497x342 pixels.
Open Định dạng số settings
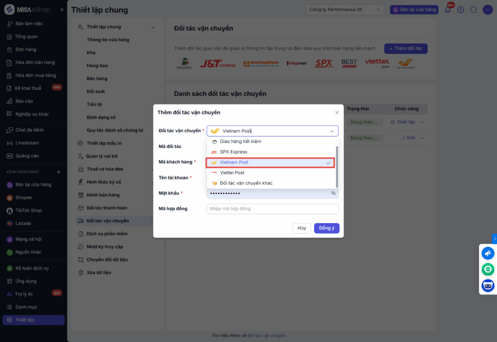click(x=101, y=117)
